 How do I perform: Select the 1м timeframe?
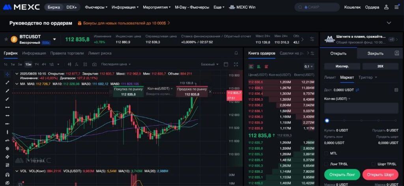click(x=13, y=64)
